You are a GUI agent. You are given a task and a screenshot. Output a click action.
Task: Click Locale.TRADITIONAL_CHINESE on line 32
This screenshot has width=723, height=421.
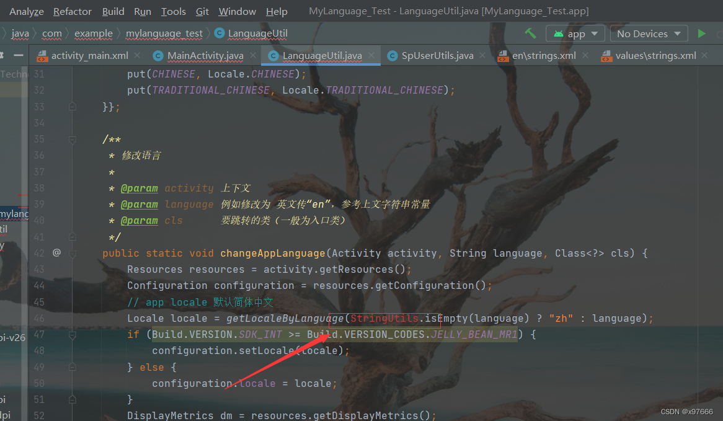[362, 90]
